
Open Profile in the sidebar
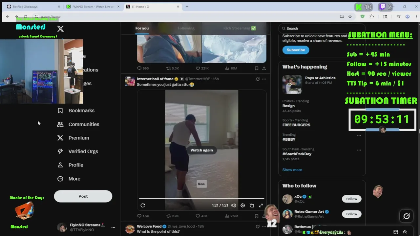(70, 165)
